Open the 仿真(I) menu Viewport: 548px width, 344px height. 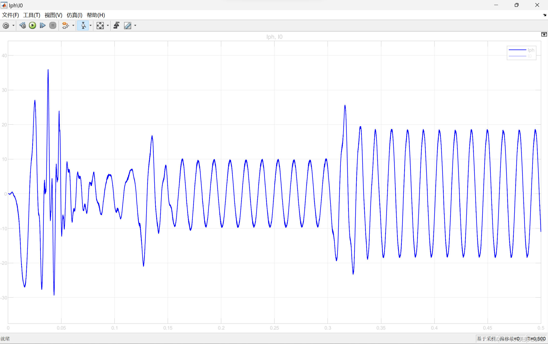click(x=74, y=15)
